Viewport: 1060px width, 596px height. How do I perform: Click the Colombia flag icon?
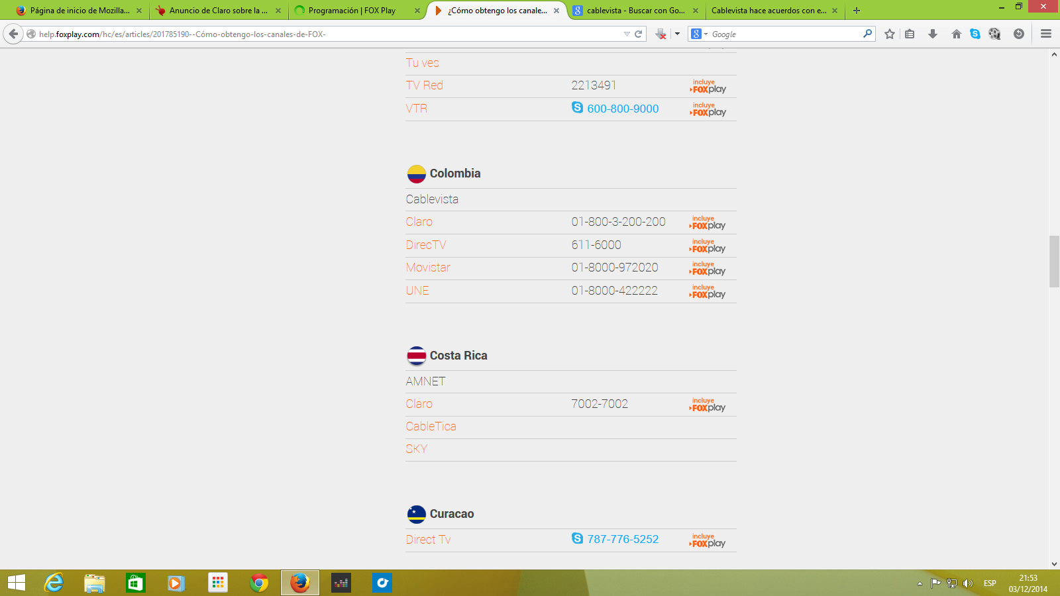point(416,174)
